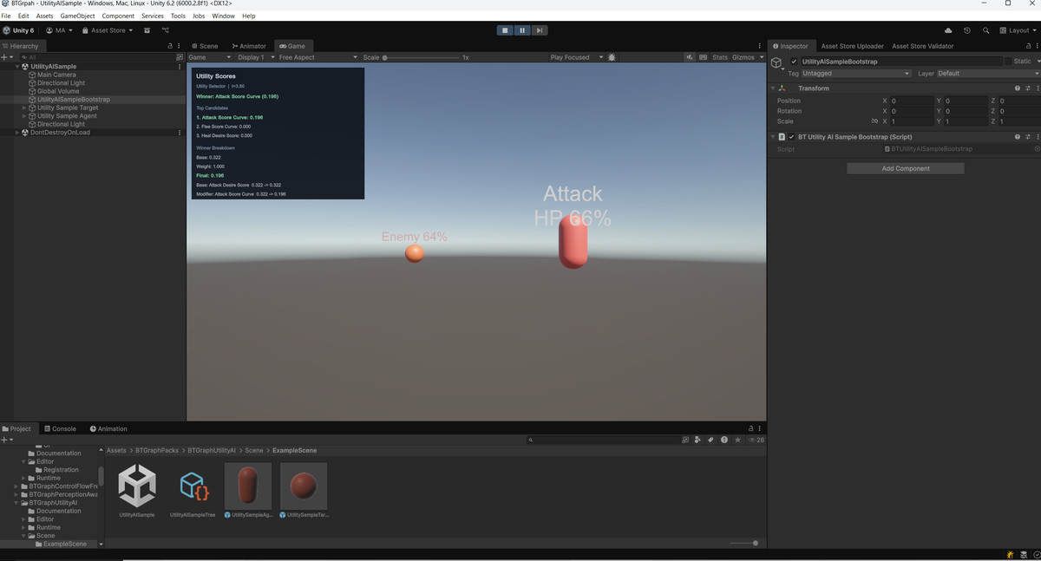1041x561 pixels.
Task: Click the Play mode button
Action: pos(505,30)
